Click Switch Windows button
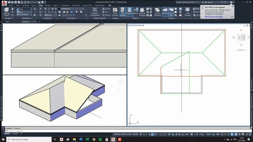The height and width of the screenshot is (142, 253). pyautogui.click(x=157, y=12)
